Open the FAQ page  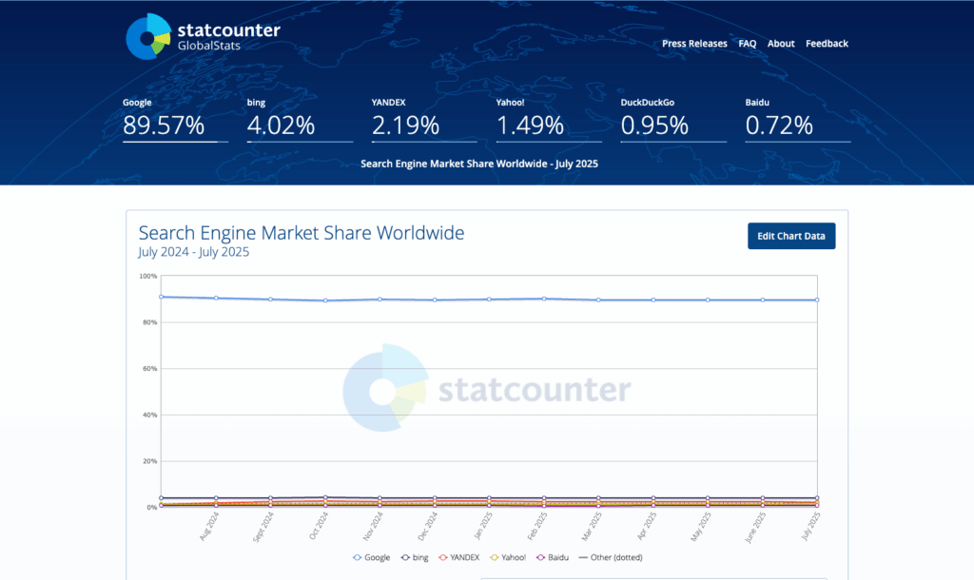[x=748, y=44]
